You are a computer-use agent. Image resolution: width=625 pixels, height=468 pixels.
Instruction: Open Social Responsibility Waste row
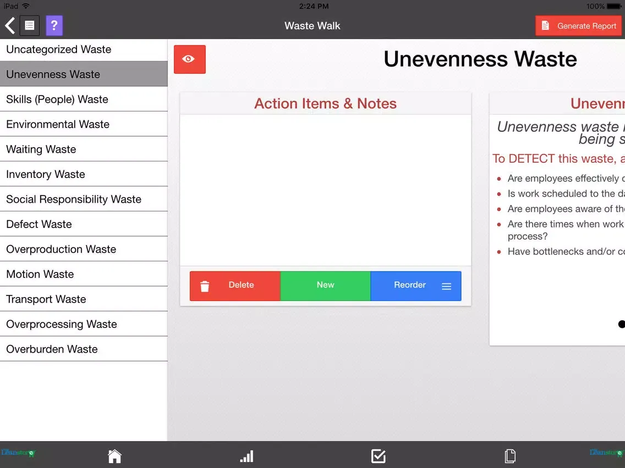click(x=84, y=199)
